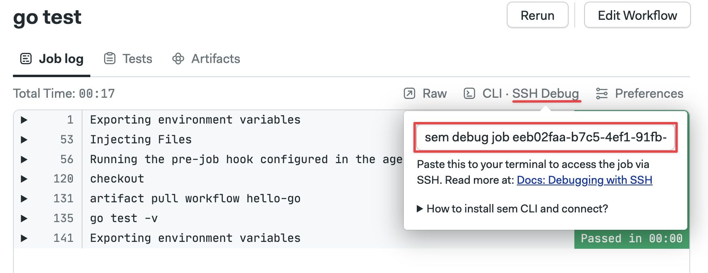Click the Edit Workflow button
This screenshot has height=273, width=708.
pyautogui.click(x=637, y=15)
